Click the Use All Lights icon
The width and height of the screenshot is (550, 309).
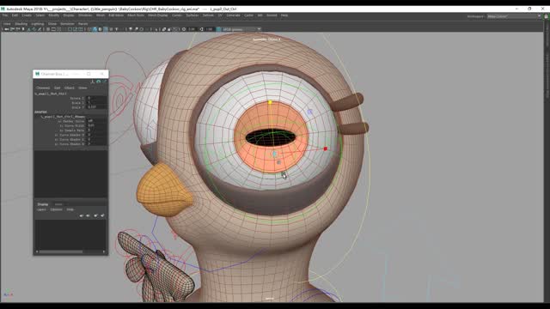pos(117,29)
